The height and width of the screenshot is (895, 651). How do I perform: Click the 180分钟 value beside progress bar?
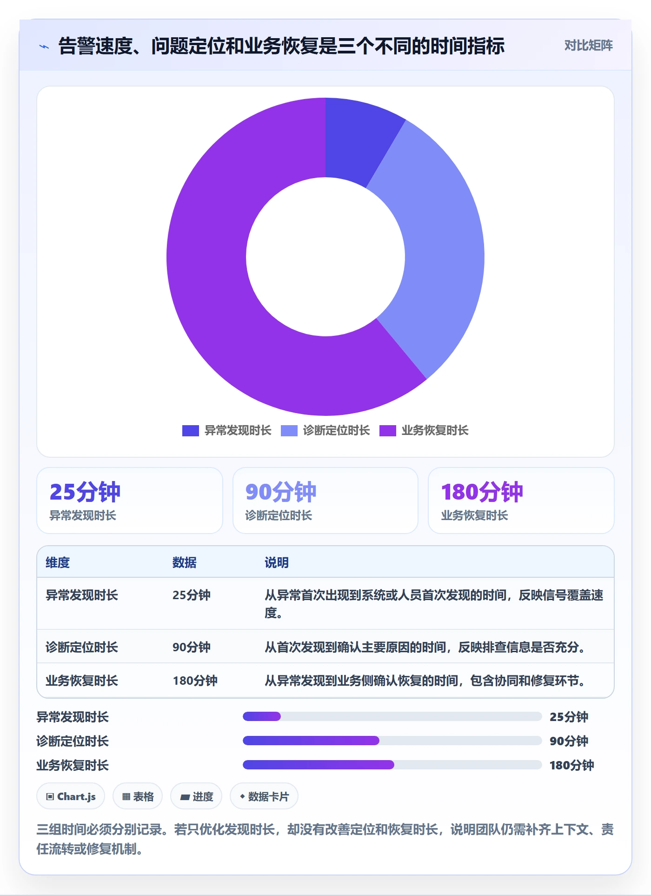pyautogui.click(x=572, y=765)
